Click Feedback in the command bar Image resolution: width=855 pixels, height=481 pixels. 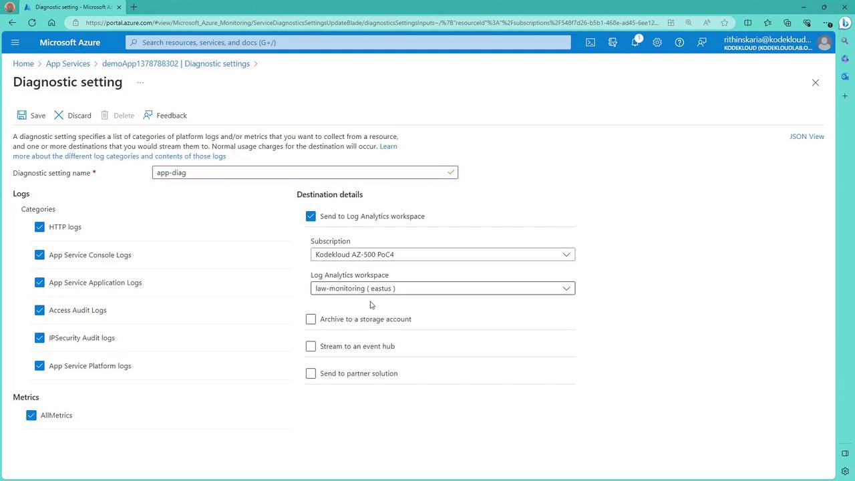(x=165, y=116)
